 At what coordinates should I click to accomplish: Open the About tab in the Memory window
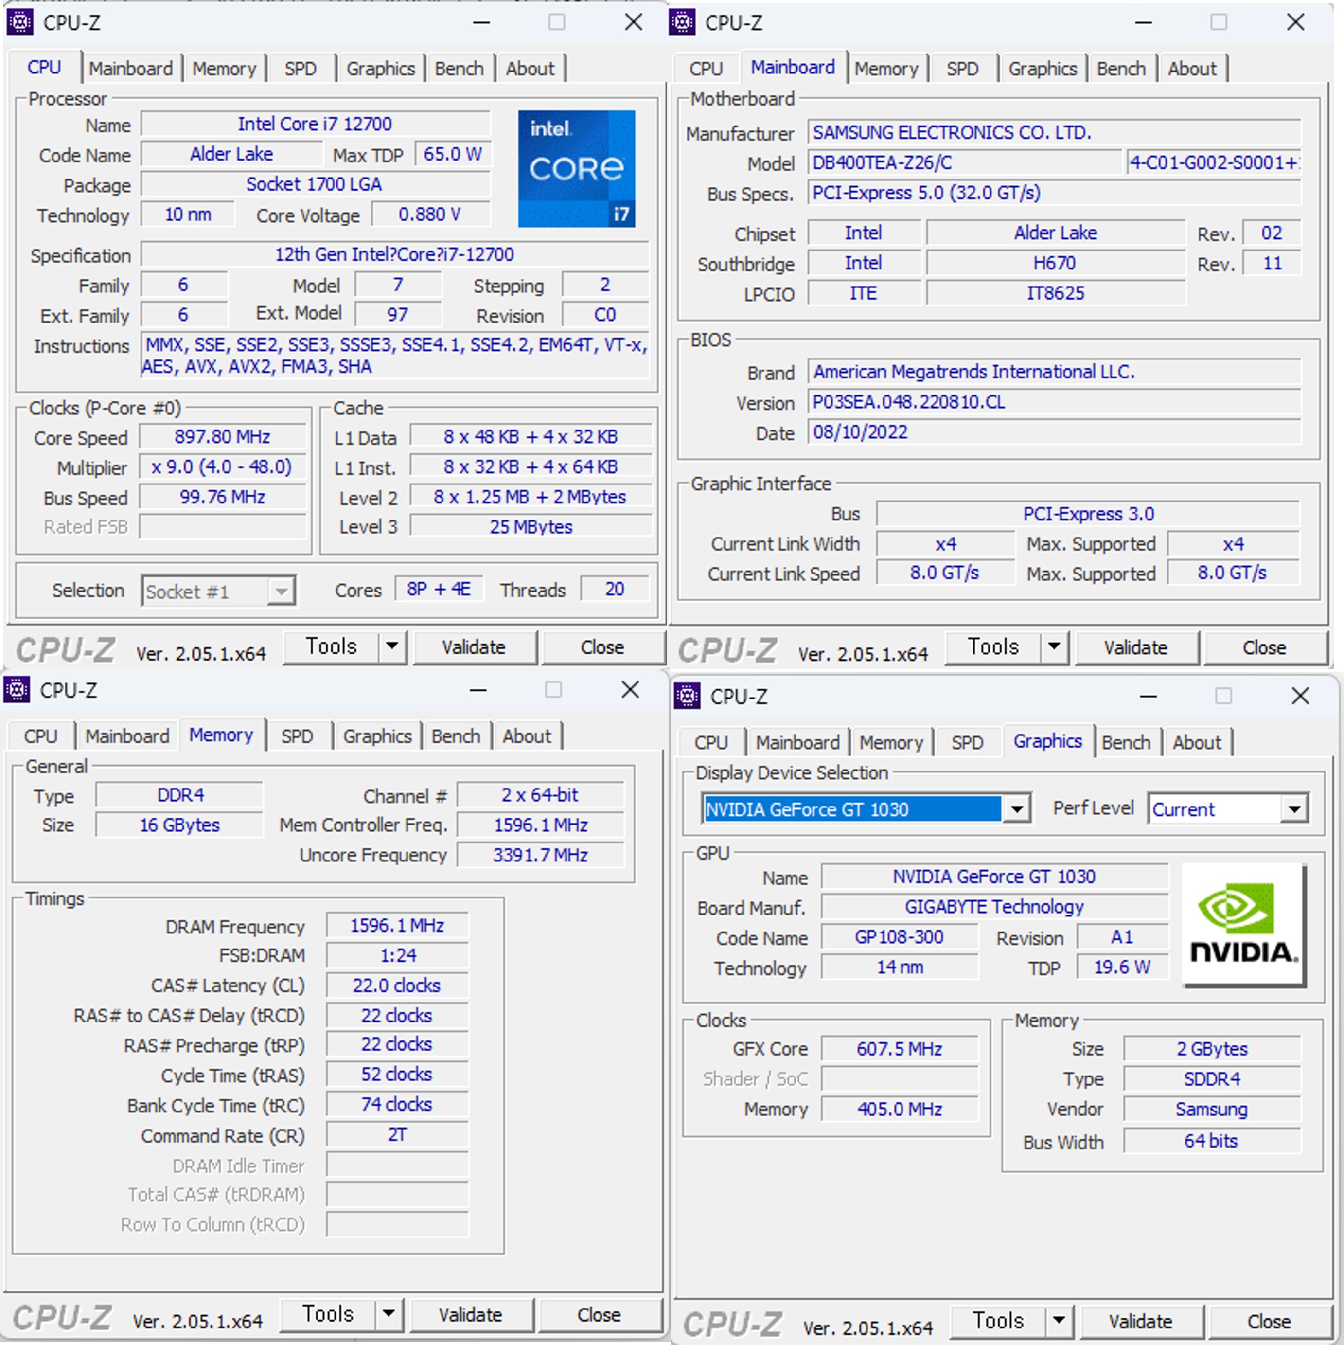click(527, 736)
